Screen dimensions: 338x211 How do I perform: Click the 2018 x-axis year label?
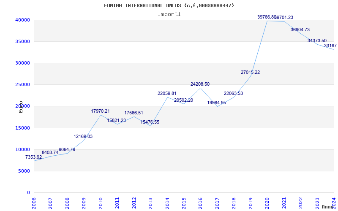234,203
